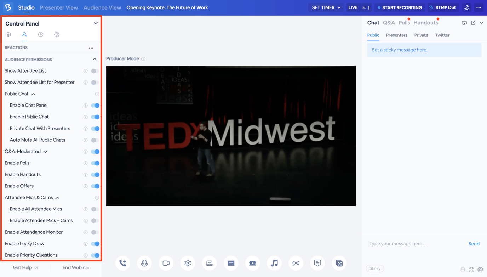487x277 pixels.
Task: Click End Webinar
Action: 76,268
